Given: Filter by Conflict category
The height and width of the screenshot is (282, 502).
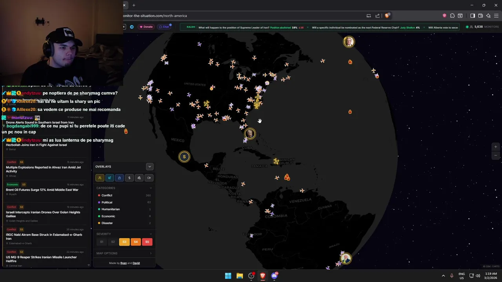Looking at the screenshot, I should (x=124, y=195).
